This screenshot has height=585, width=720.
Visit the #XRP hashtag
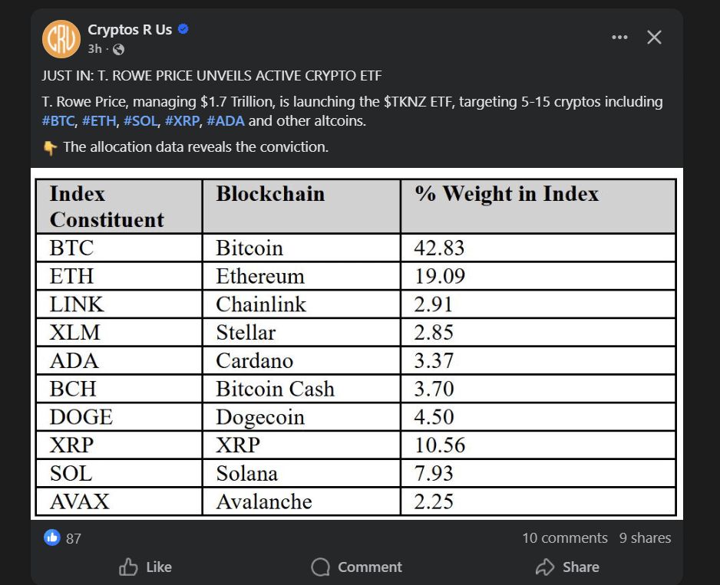point(181,121)
